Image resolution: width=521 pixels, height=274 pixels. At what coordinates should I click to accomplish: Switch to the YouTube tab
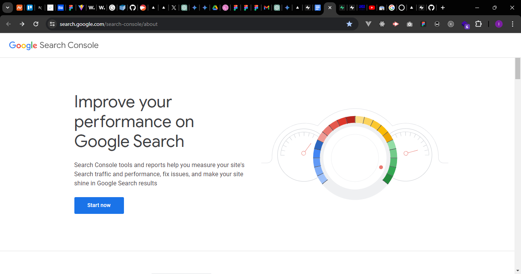coord(372,8)
